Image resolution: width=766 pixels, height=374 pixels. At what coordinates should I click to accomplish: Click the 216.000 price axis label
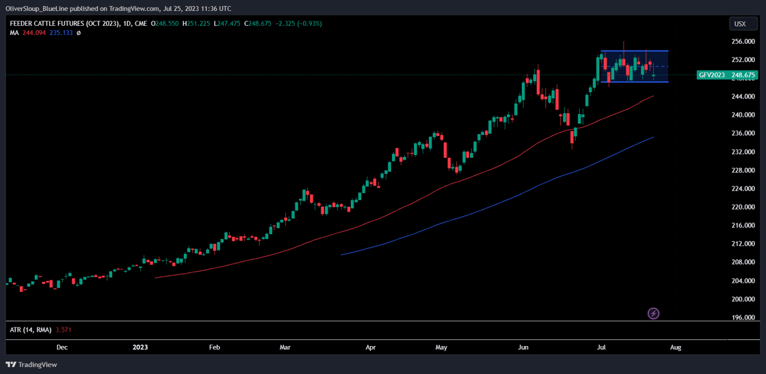click(744, 225)
